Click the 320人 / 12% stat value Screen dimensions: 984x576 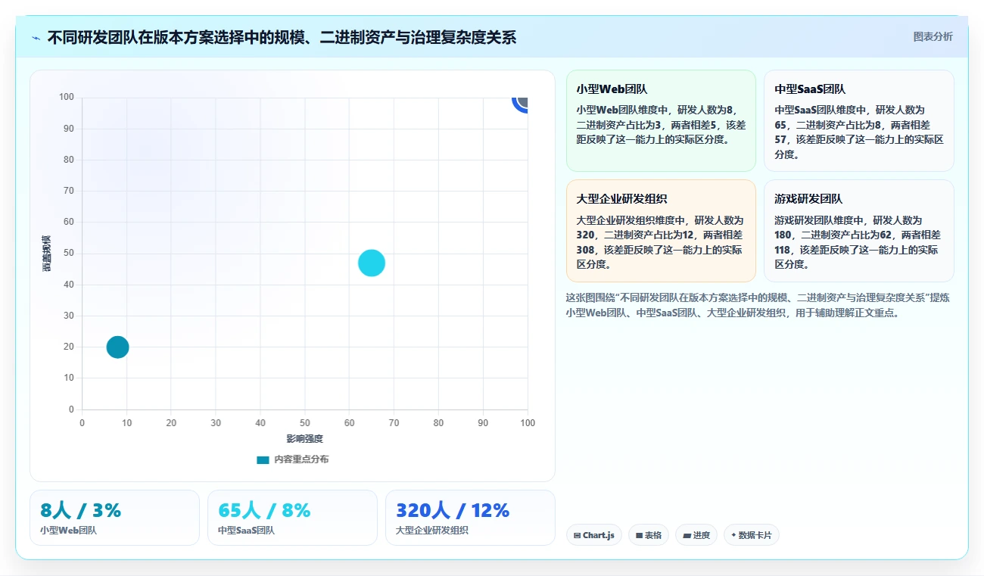click(x=453, y=510)
